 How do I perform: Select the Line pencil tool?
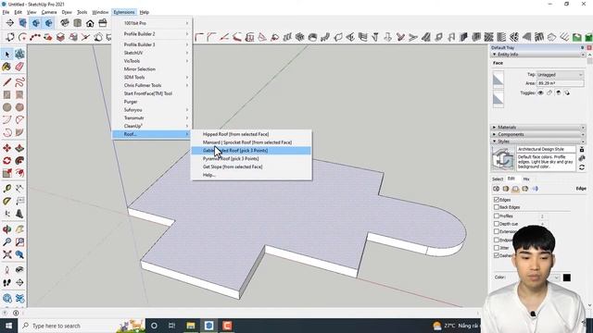tap(6, 82)
